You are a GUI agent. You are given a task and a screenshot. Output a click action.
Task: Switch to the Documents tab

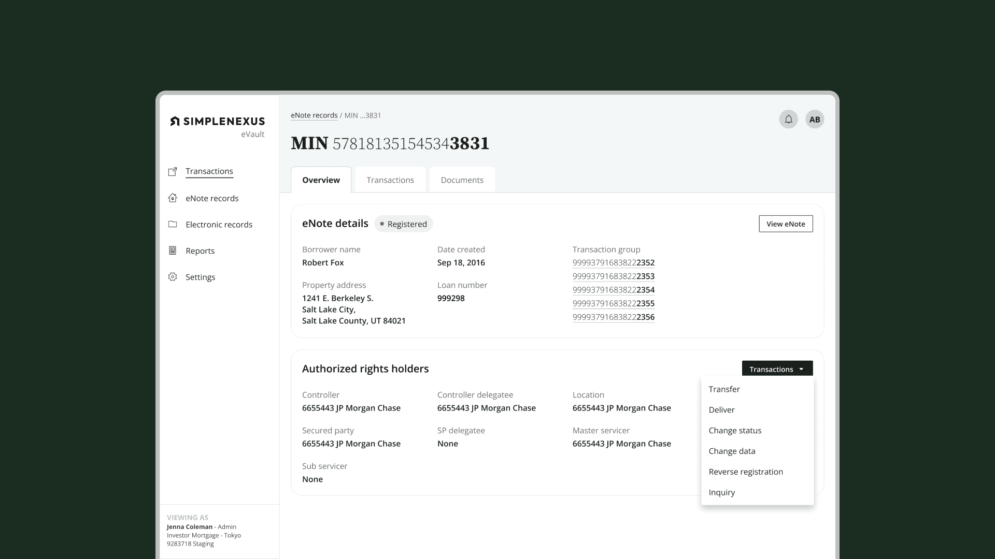point(462,180)
